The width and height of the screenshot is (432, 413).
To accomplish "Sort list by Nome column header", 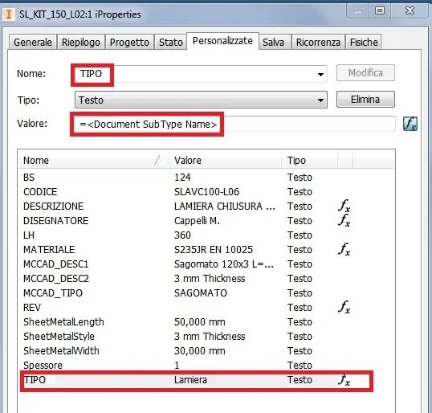I will tap(93, 160).
